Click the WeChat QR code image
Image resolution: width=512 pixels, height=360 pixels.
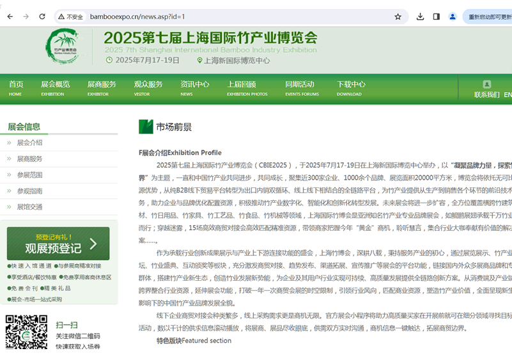click(26, 332)
